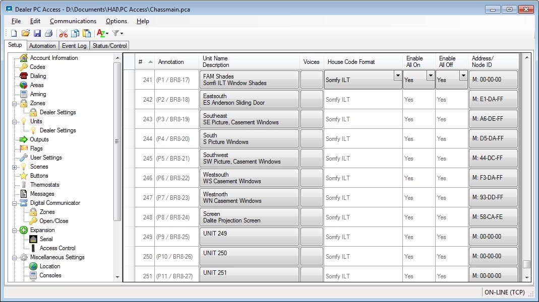Image resolution: width=539 pixels, height=302 pixels.
Task: Select the Expansion green plus icon
Action: tap(23, 230)
